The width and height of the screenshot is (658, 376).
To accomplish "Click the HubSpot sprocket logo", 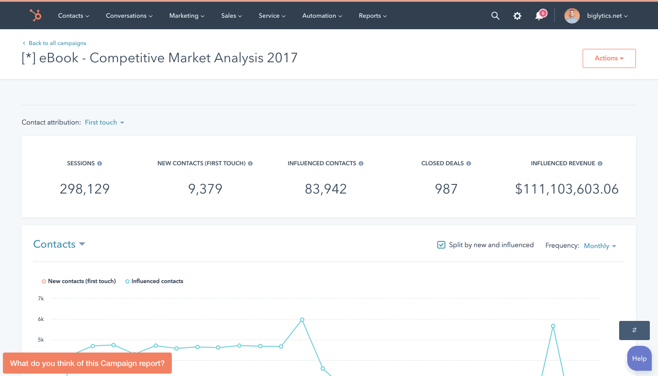I will point(35,15).
